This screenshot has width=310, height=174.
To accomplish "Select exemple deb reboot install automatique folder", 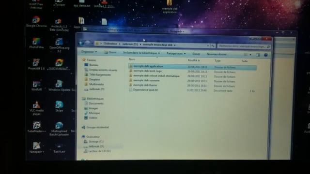I will [x=156, y=76].
